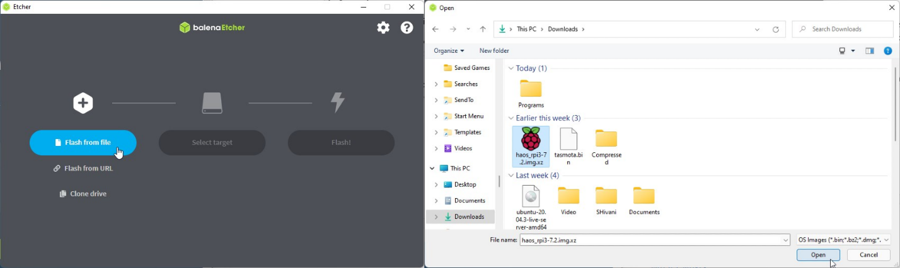Go forward in the Open dialog

click(x=453, y=29)
